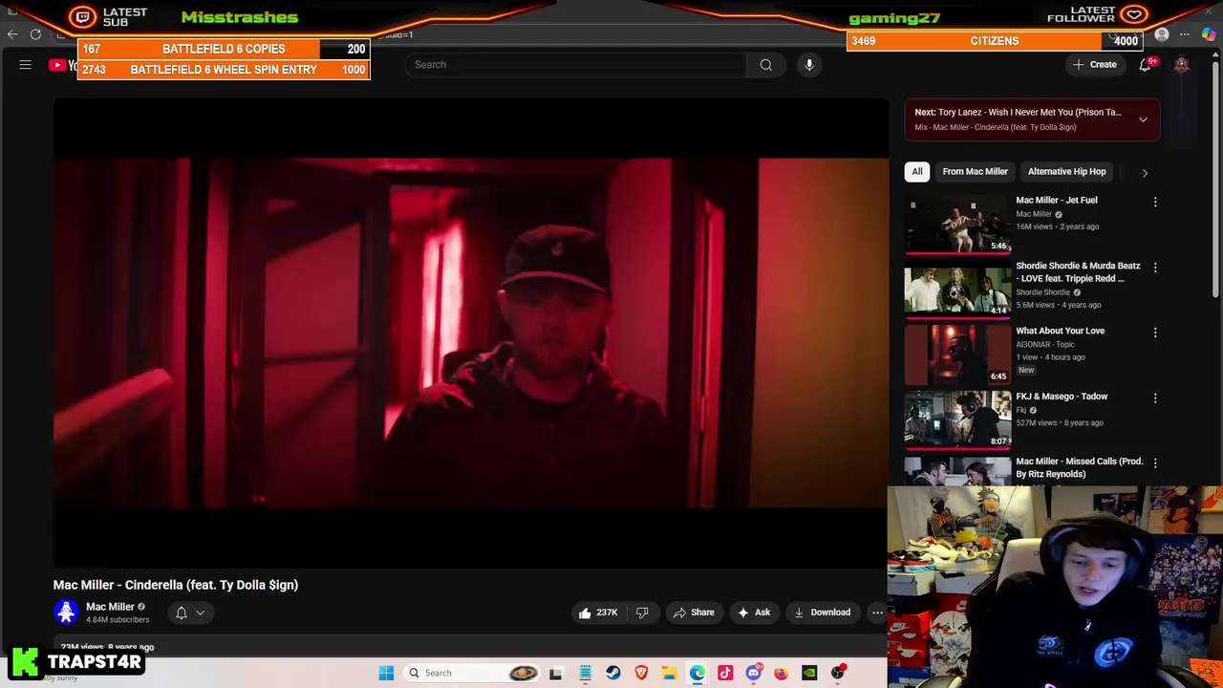Start voice search with microphone icon
The height and width of the screenshot is (688, 1223).
pyautogui.click(x=809, y=65)
